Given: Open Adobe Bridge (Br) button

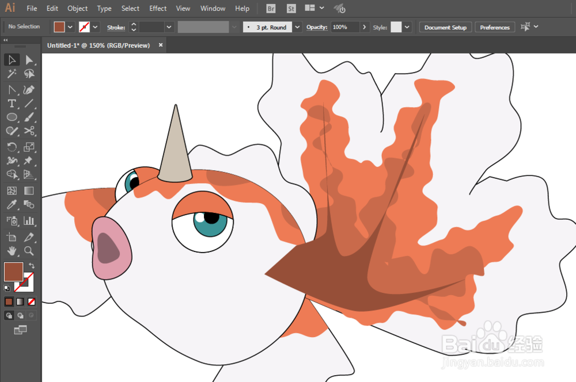Looking at the screenshot, I should [271, 9].
